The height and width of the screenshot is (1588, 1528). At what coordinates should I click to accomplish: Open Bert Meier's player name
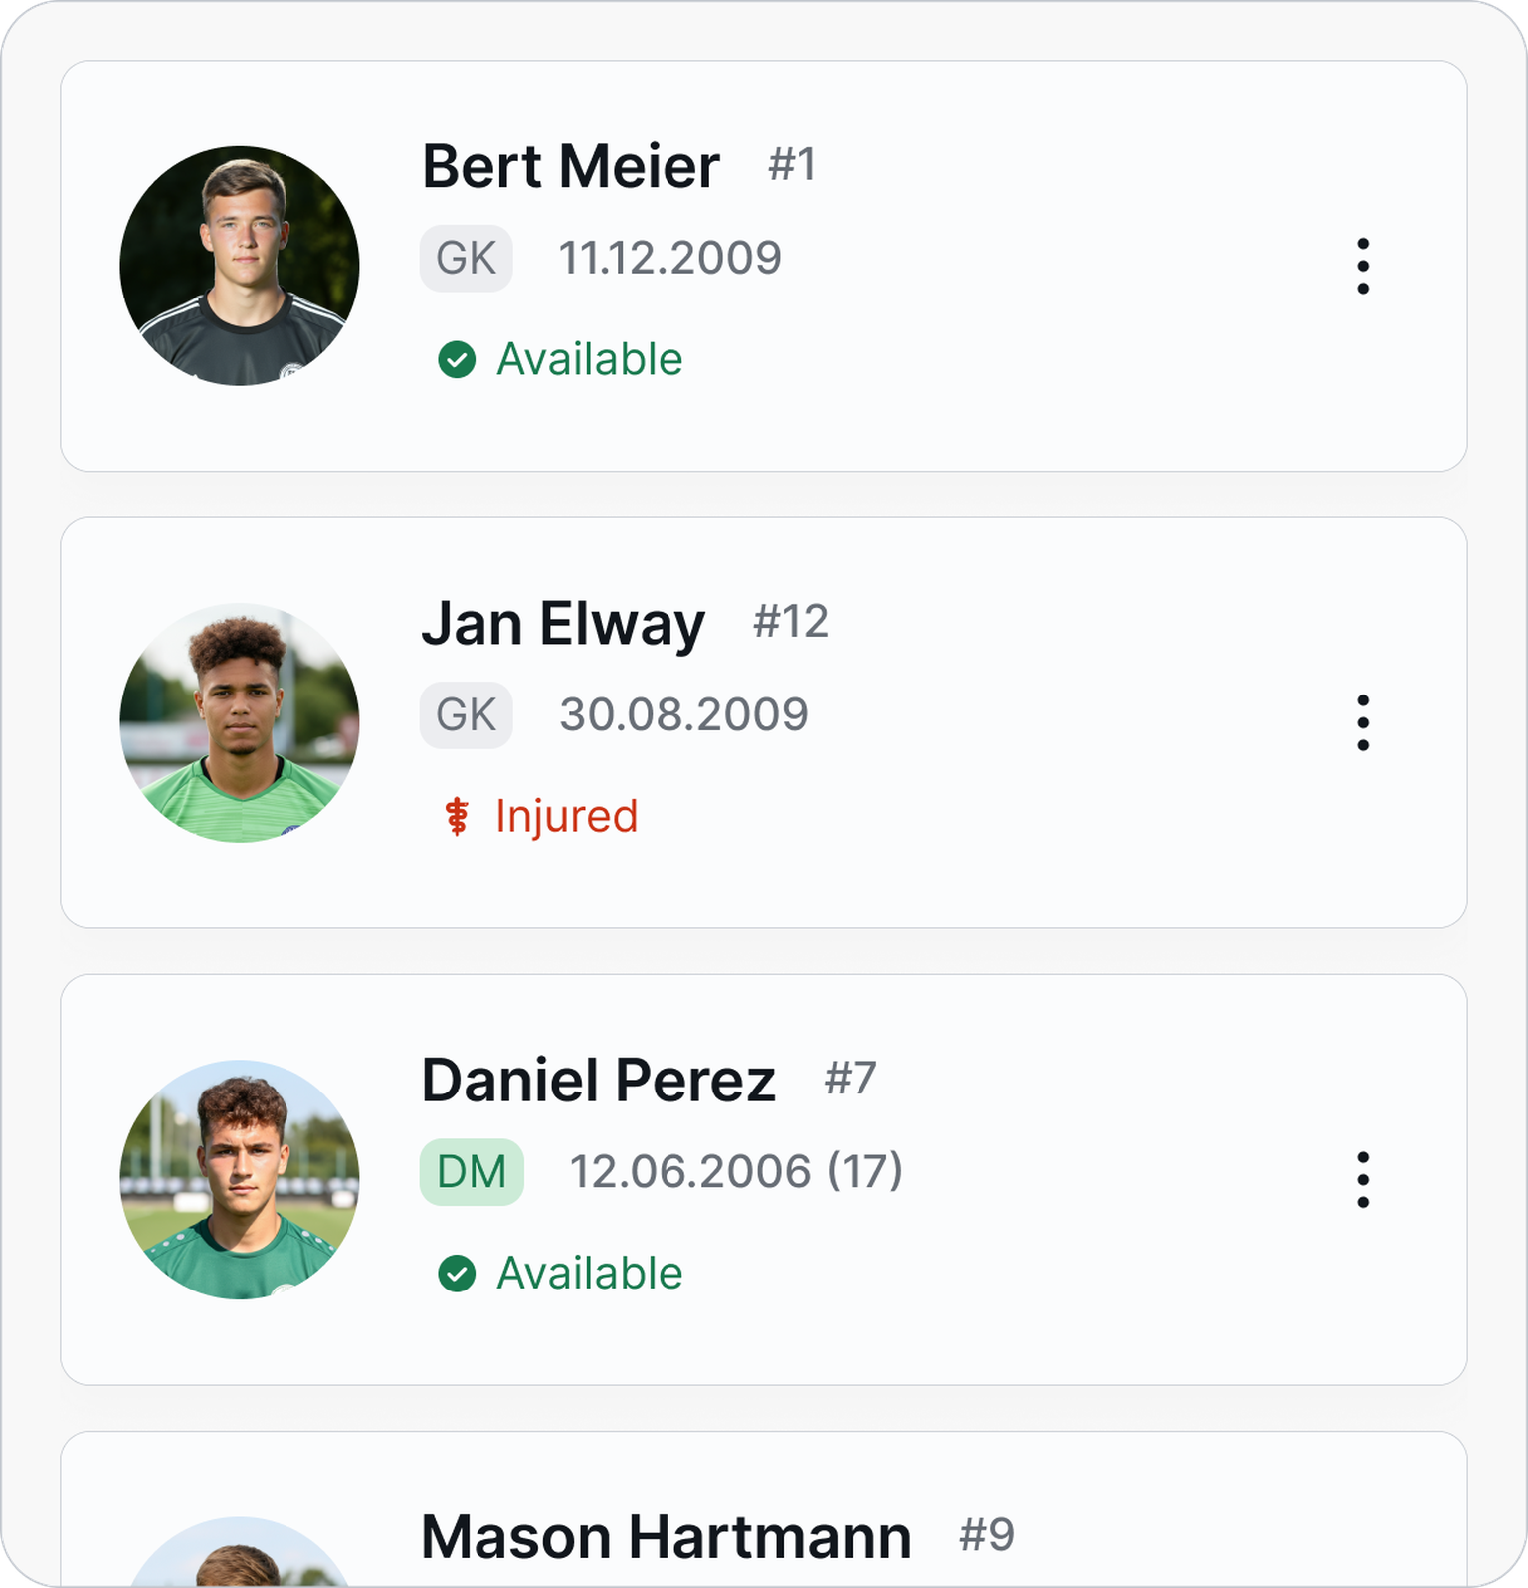point(571,166)
